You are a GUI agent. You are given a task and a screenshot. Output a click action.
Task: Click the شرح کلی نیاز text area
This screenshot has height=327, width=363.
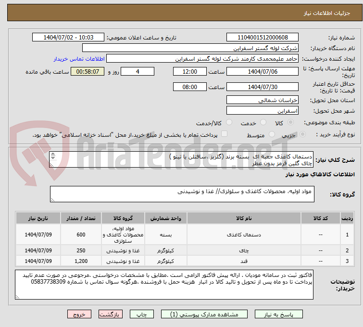click(x=181, y=159)
